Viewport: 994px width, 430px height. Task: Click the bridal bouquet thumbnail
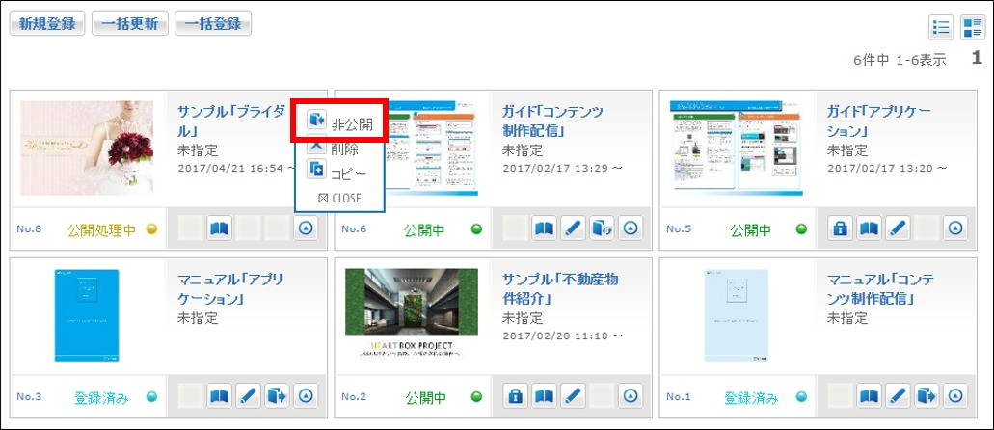click(87, 148)
